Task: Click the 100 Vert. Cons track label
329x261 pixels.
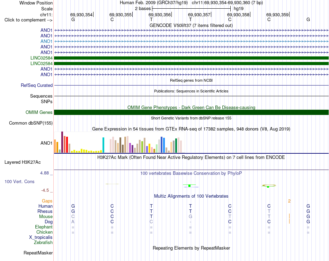Action: tap(19, 181)
